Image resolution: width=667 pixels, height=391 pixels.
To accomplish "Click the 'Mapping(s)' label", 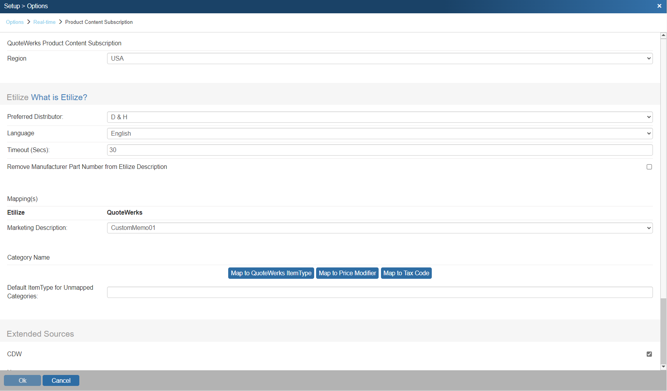I will tap(22, 199).
